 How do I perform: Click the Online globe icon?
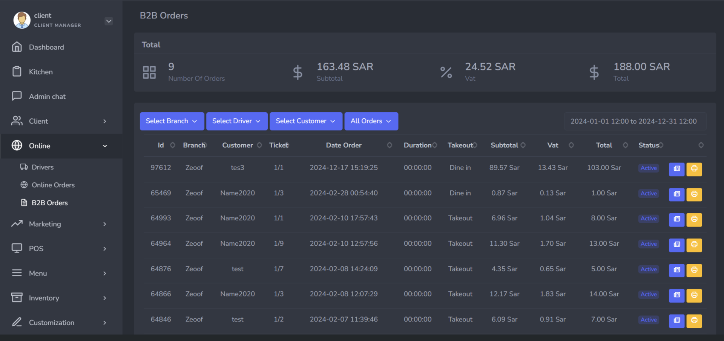pos(17,145)
